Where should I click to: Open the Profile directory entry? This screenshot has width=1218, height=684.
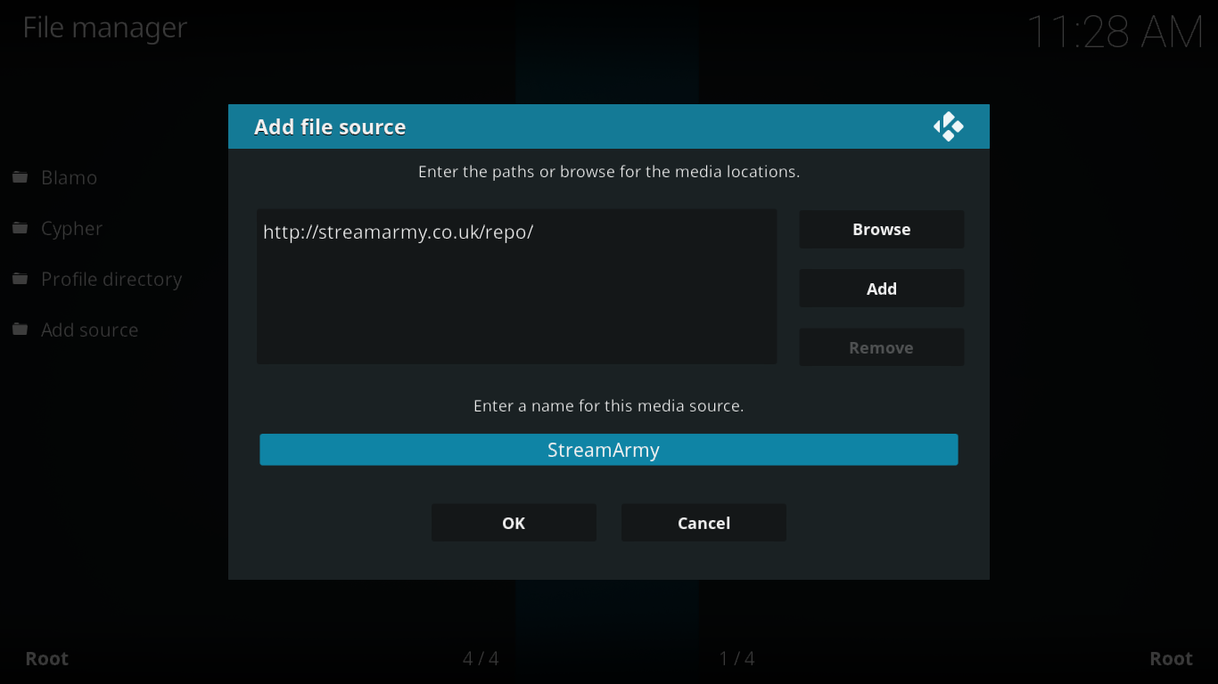coord(111,279)
